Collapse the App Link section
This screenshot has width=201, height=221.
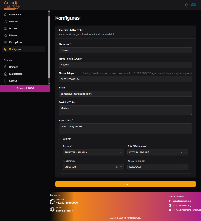[43, 60]
